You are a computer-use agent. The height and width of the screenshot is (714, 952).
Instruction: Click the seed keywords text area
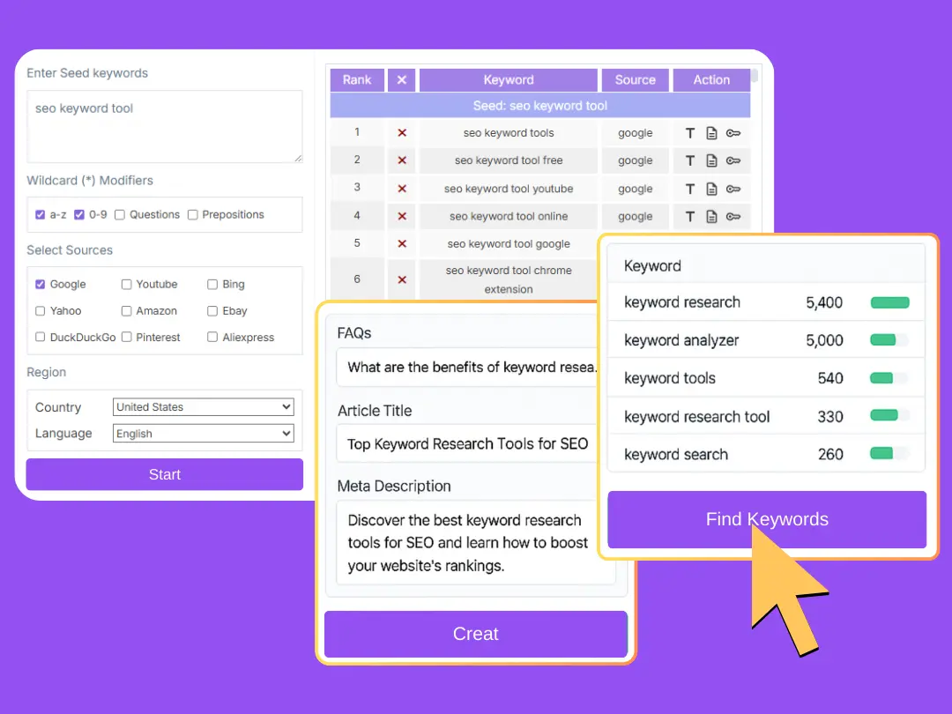pyautogui.click(x=165, y=126)
